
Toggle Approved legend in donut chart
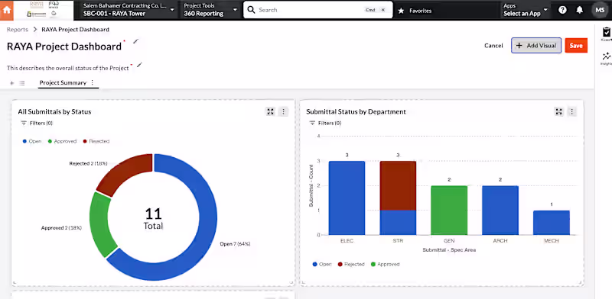click(x=62, y=141)
